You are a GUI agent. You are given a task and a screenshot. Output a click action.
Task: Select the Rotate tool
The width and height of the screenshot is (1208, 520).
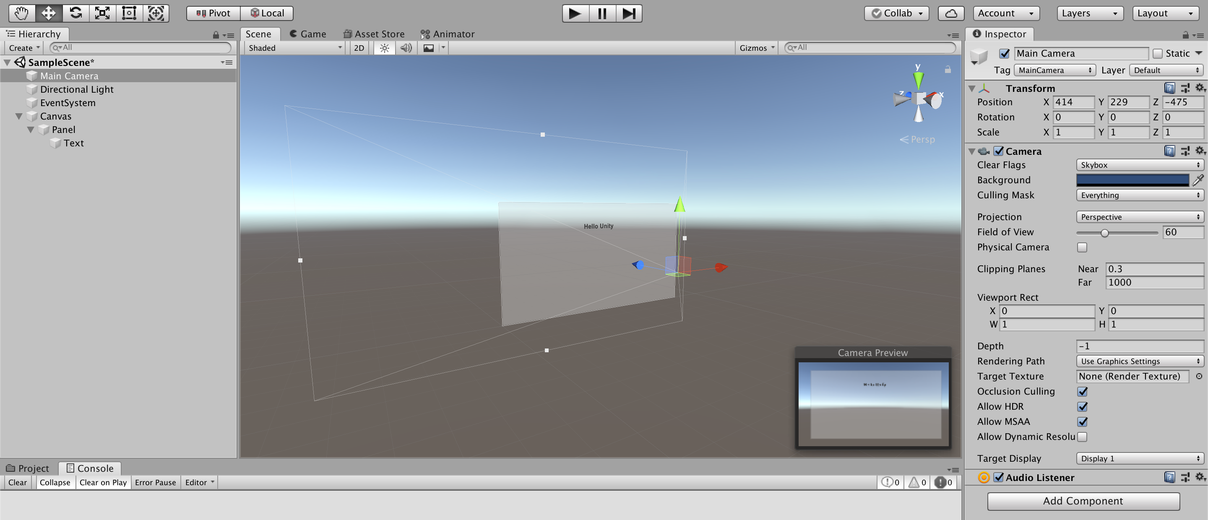point(76,13)
